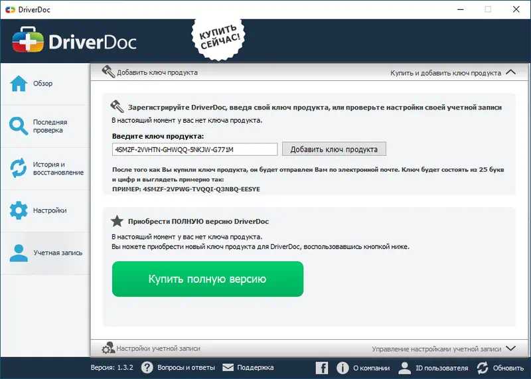
Task: Collapse the Купить и добавить ключ продукта section chevron
Action: 510,72
